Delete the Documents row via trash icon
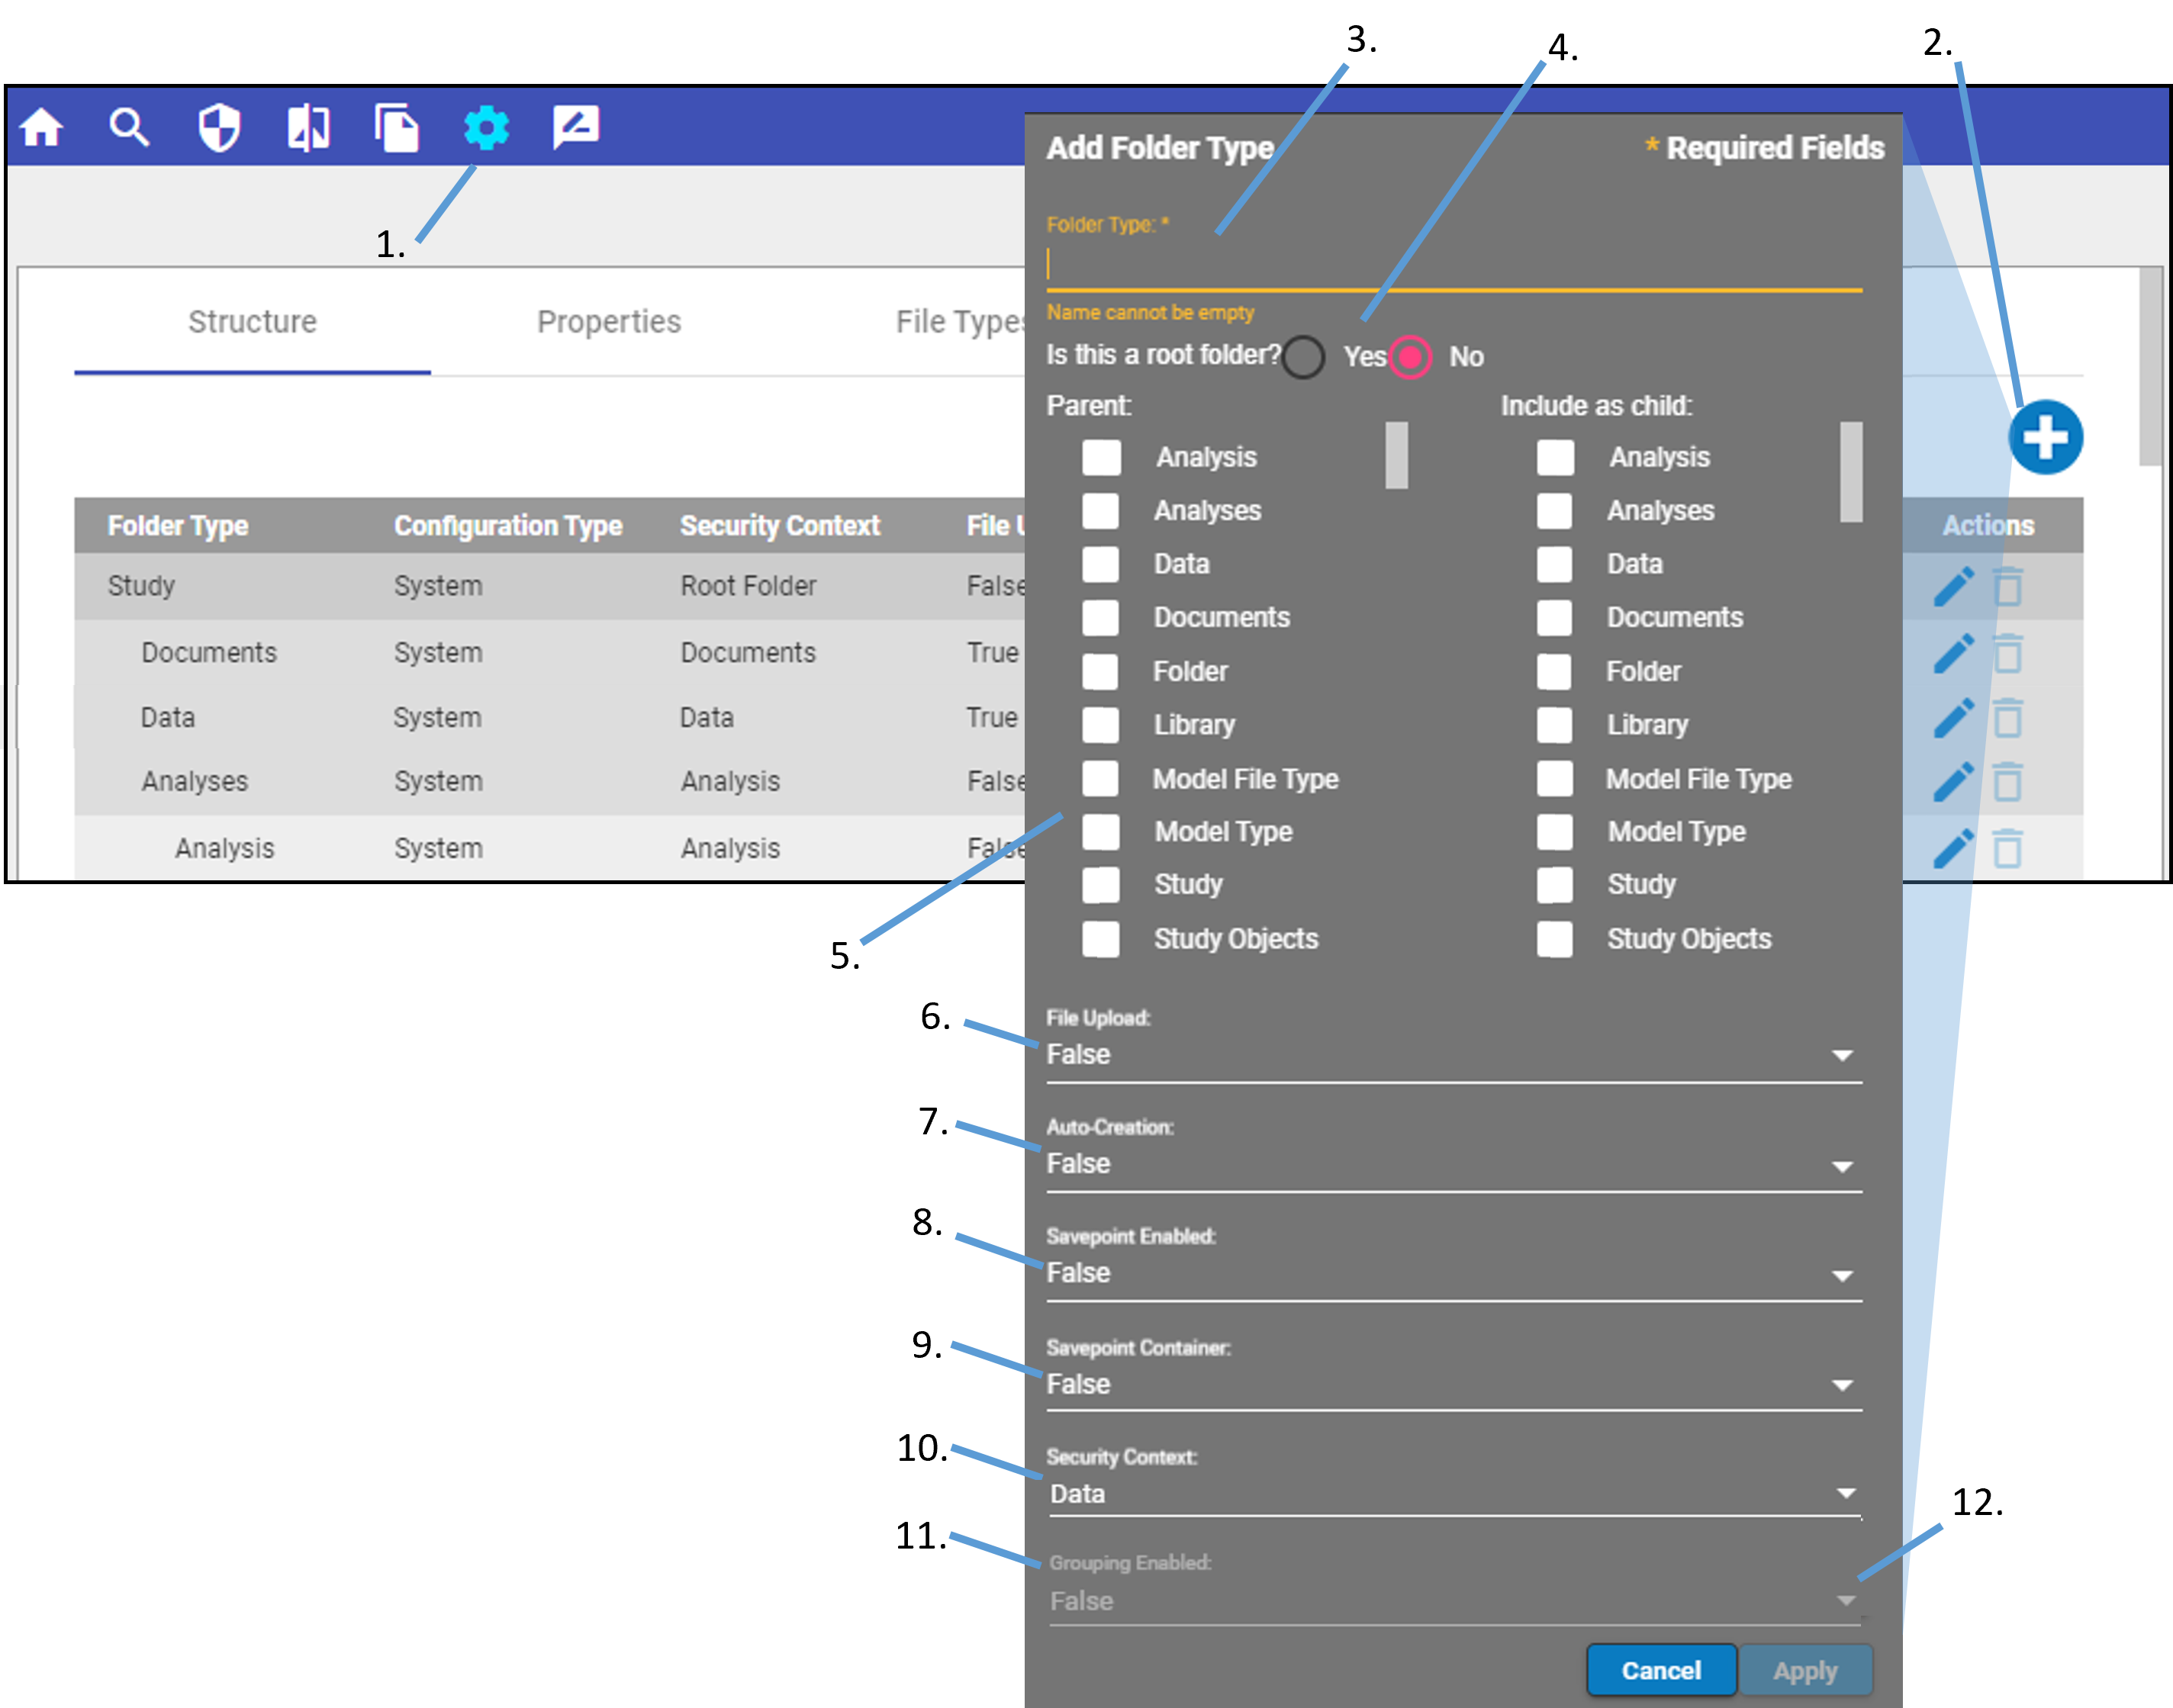2173x1708 pixels. 2007,653
